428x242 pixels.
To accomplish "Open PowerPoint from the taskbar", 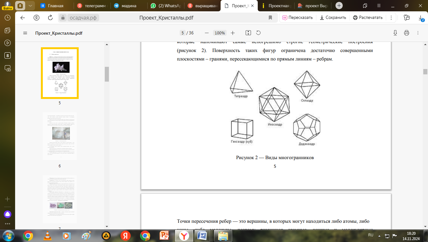I will pos(165,235).
